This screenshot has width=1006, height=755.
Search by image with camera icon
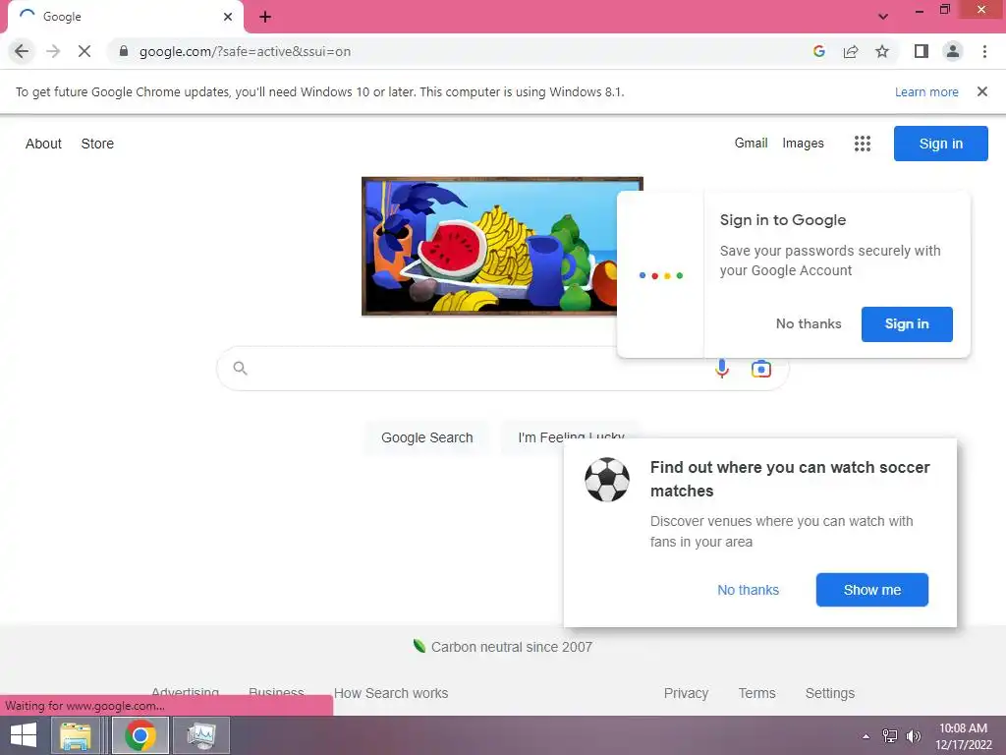(x=761, y=370)
